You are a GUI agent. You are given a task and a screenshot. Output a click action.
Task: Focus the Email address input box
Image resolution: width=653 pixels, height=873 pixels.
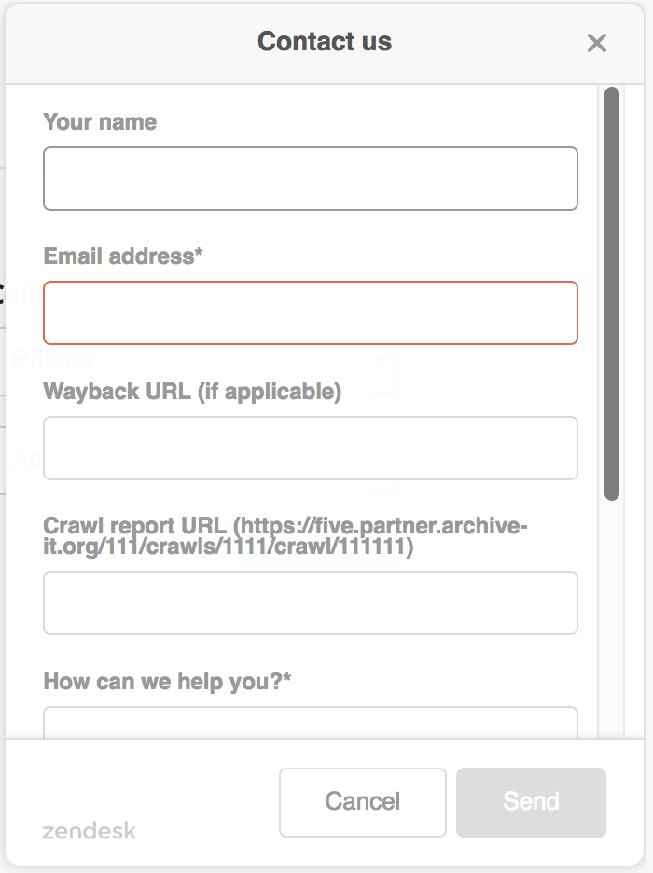pos(311,312)
